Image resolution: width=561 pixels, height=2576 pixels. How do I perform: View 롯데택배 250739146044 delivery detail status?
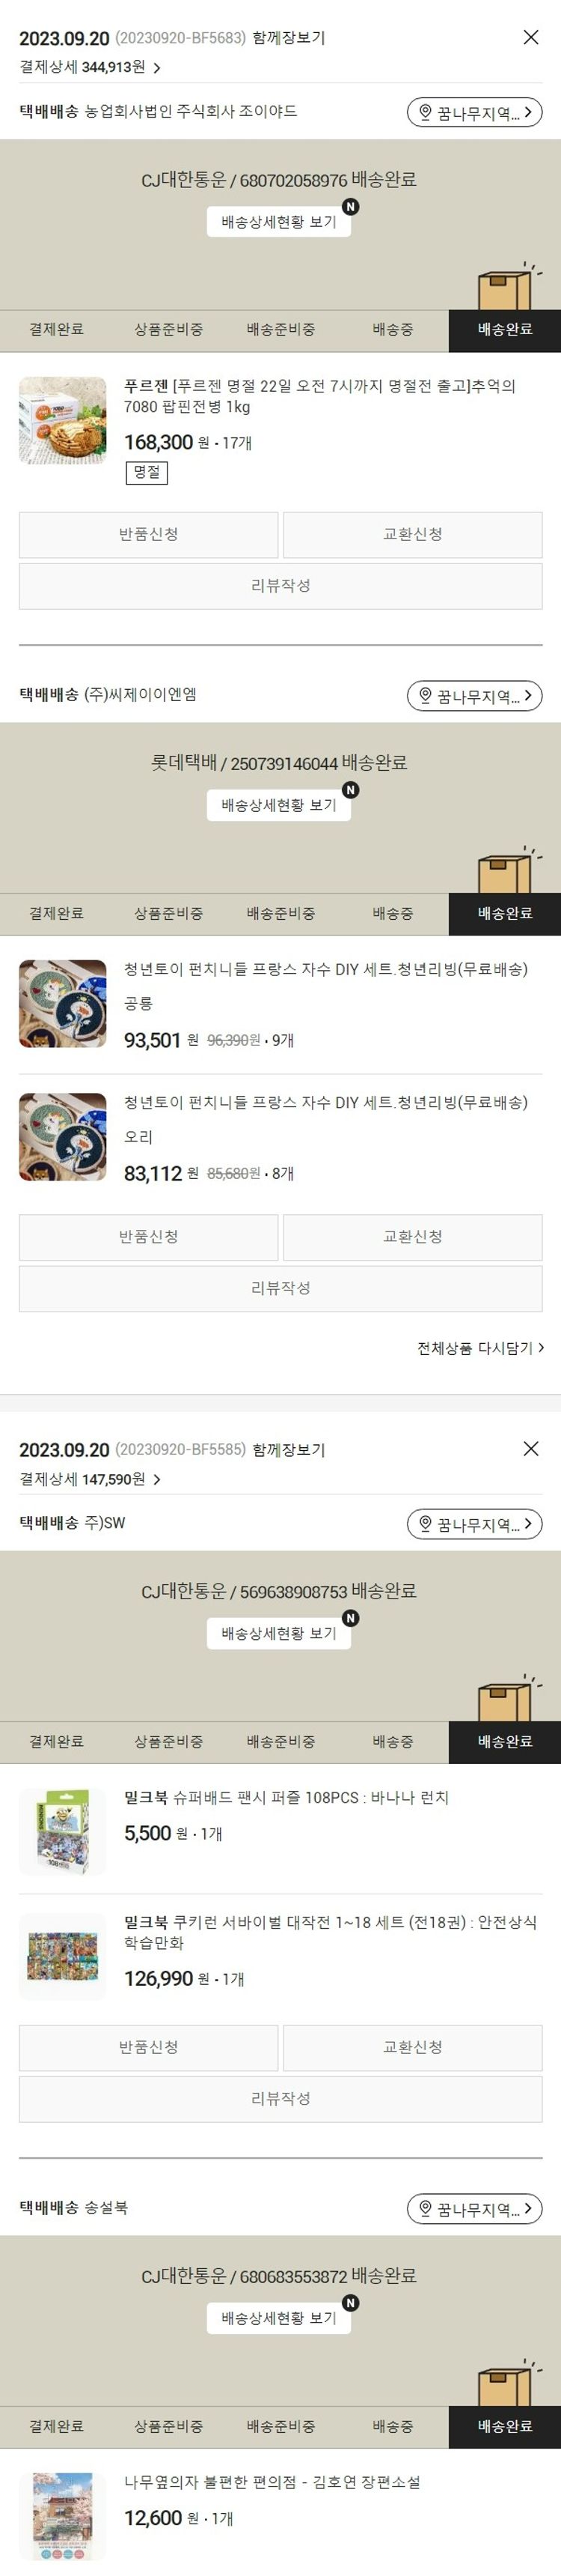coord(278,804)
